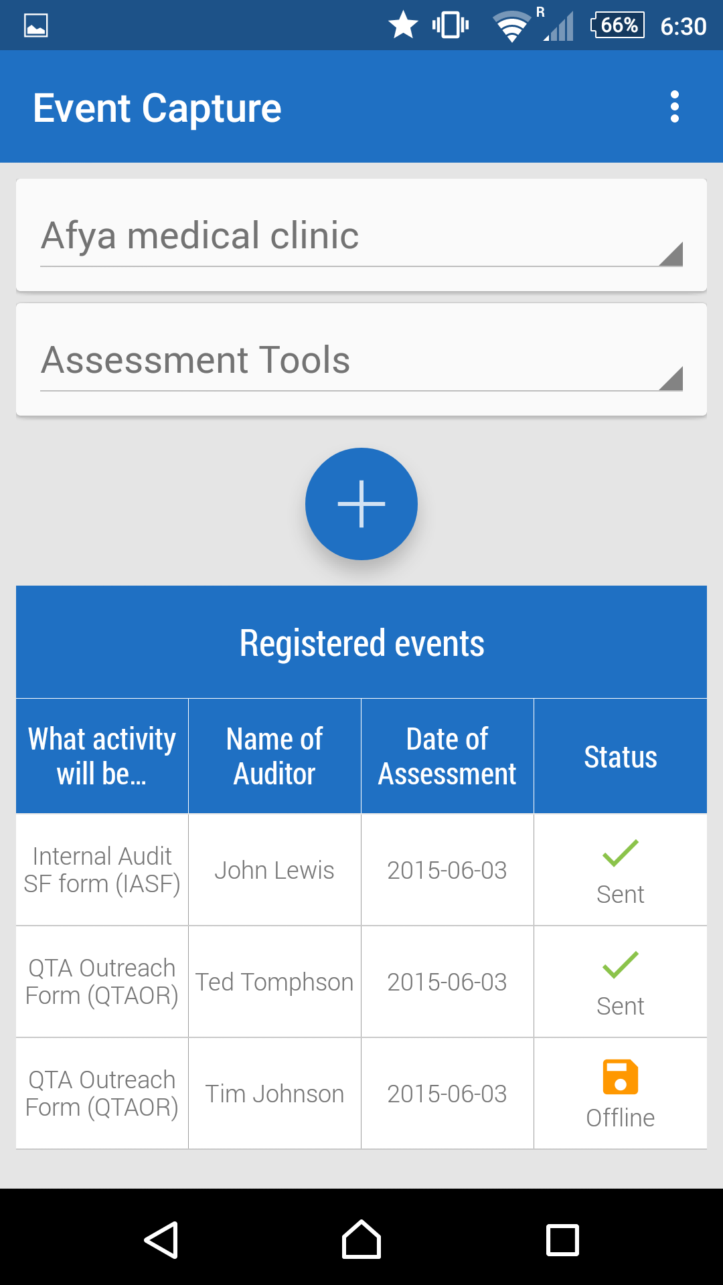Select the Date of Assessment column header

447,757
